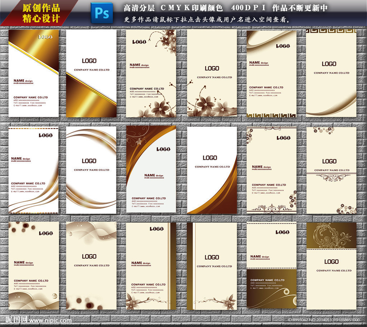
Task: Select card with brown lower half and swirl
Action: pyautogui.click(x=271, y=265)
